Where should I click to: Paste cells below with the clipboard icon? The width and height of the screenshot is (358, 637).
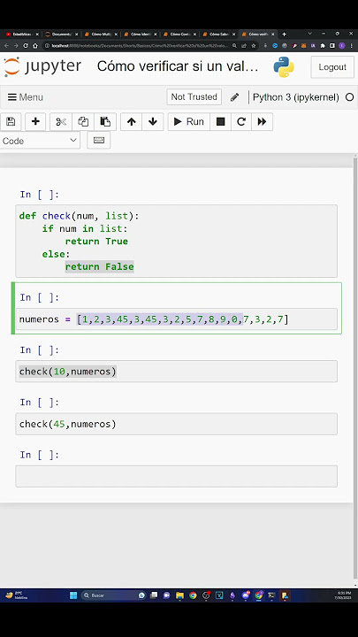point(105,121)
